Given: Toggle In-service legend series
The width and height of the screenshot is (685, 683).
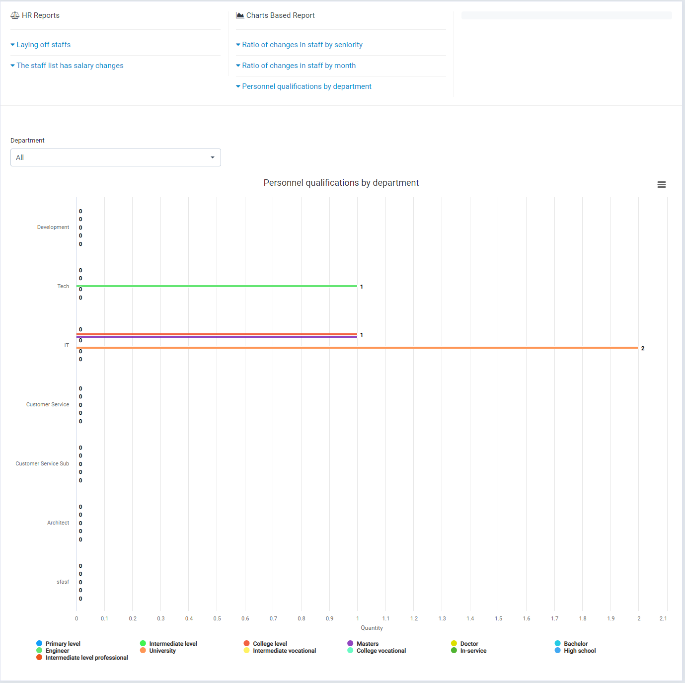Looking at the screenshot, I should click(469, 651).
